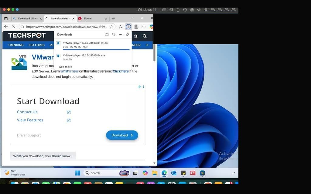Open the ad options dots icon

pyautogui.click(x=143, y=87)
